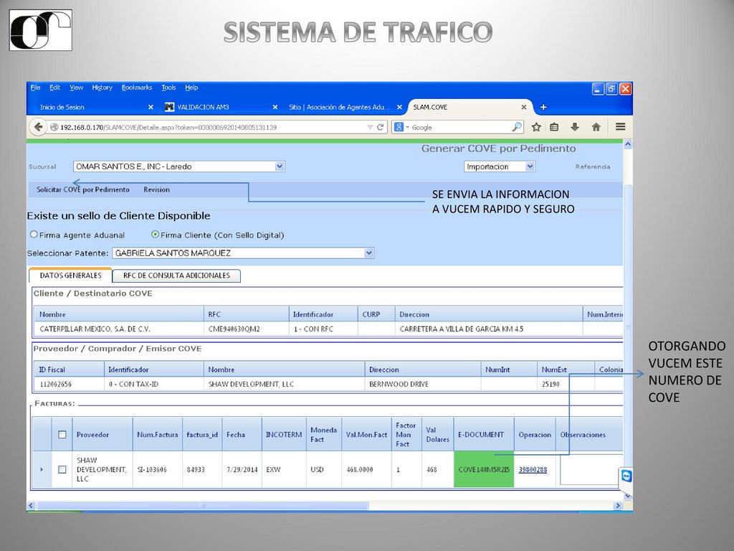The height and width of the screenshot is (551, 734).
Task: Click the 112062656 ID Fiscal cell
Action: [69, 385]
